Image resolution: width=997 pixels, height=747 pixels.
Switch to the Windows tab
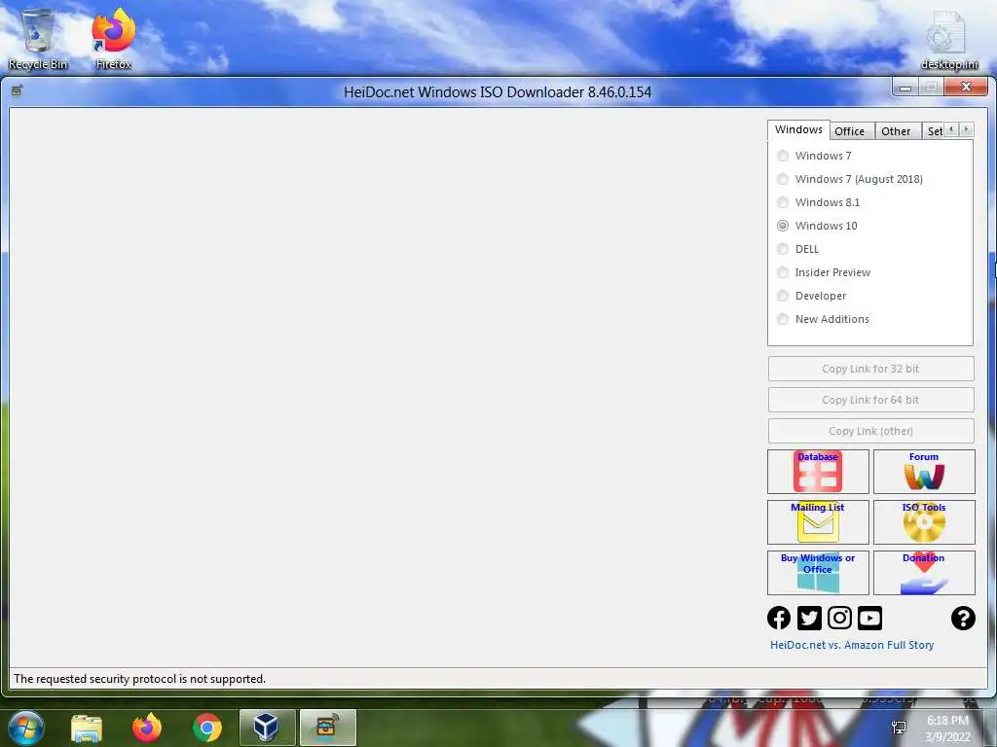(x=798, y=129)
